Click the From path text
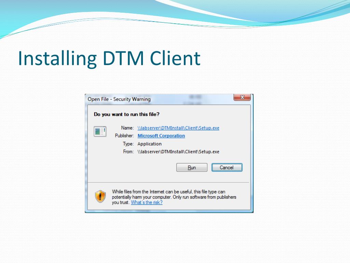Viewport: 350px width, 263px height. pos(178,152)
